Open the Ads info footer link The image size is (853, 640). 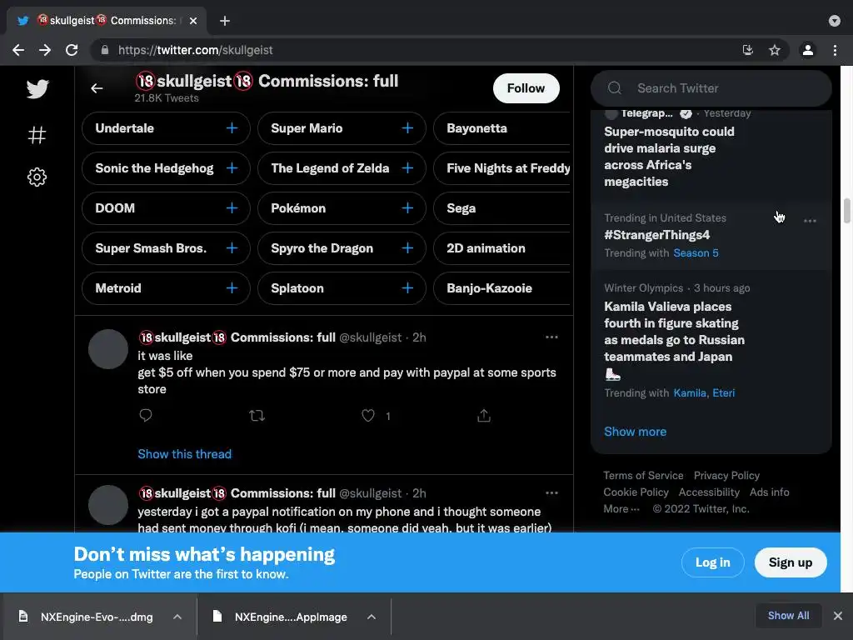769,492
